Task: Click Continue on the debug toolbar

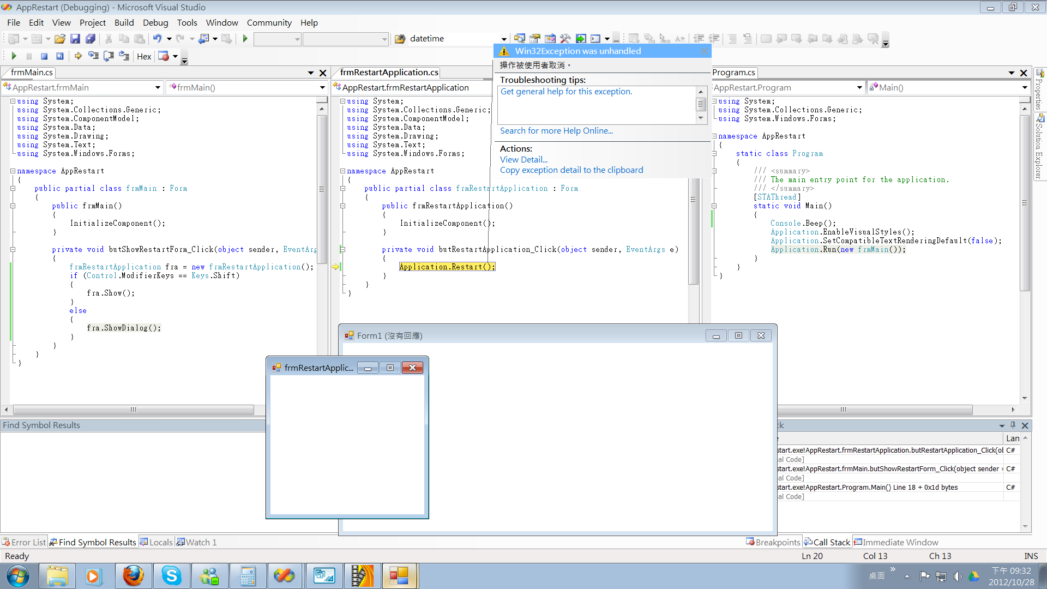Action: [x=14, y=56]
